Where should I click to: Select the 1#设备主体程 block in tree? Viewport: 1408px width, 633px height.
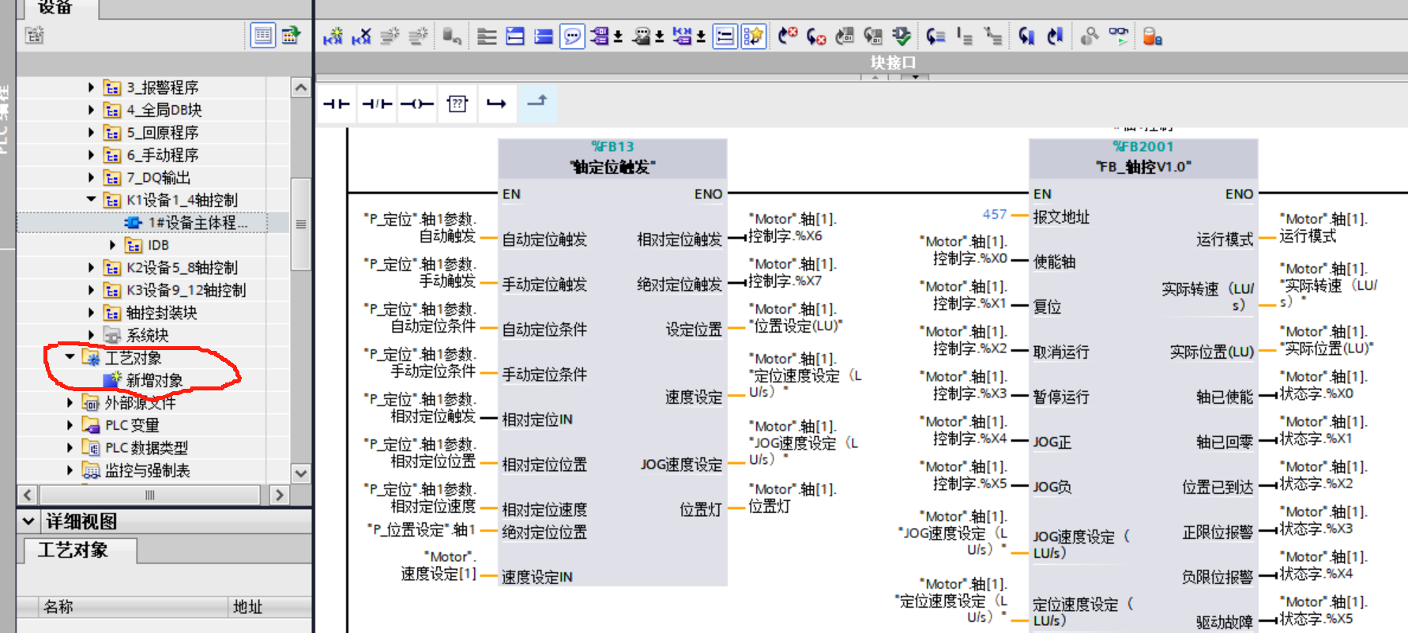(198, 223)
